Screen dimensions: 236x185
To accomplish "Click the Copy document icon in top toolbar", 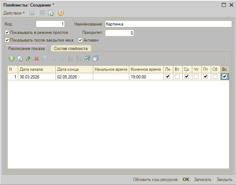I will 51,13.
